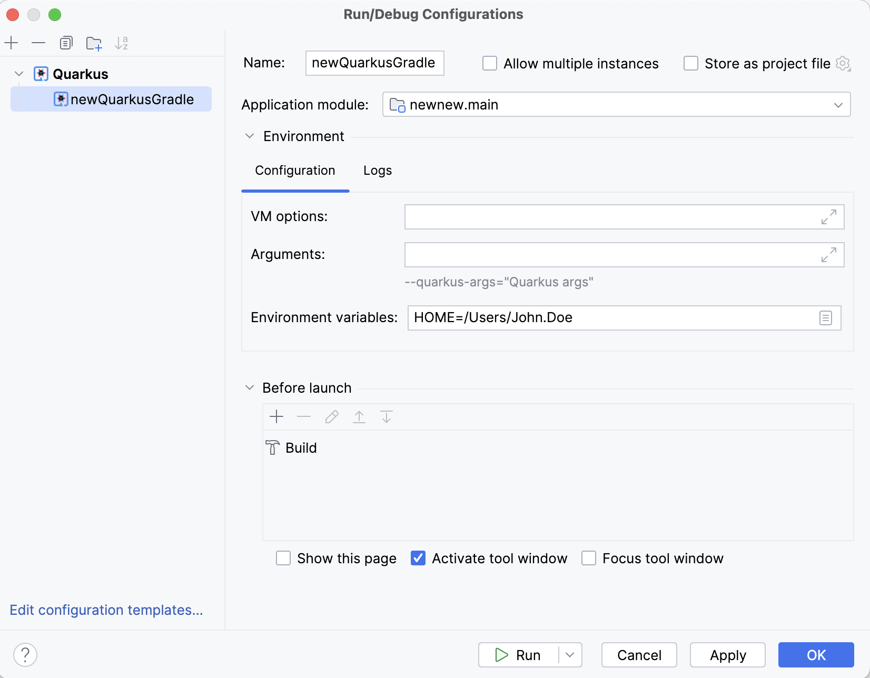Expand the VM options field
This screenshot has width=870, height=678.
(829, 217)
